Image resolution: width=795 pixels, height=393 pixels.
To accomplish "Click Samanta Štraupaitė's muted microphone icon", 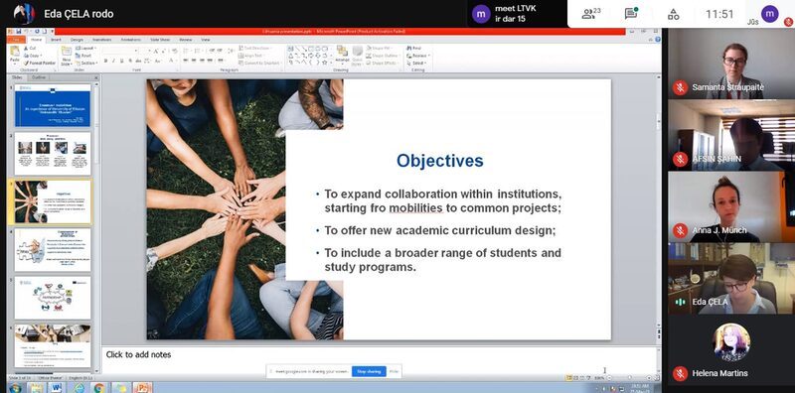I will 680,87.
